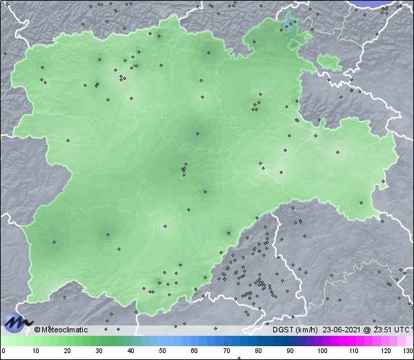Click the legend scale value 120
The image size is (414, 360).
[x=386, y=351]
